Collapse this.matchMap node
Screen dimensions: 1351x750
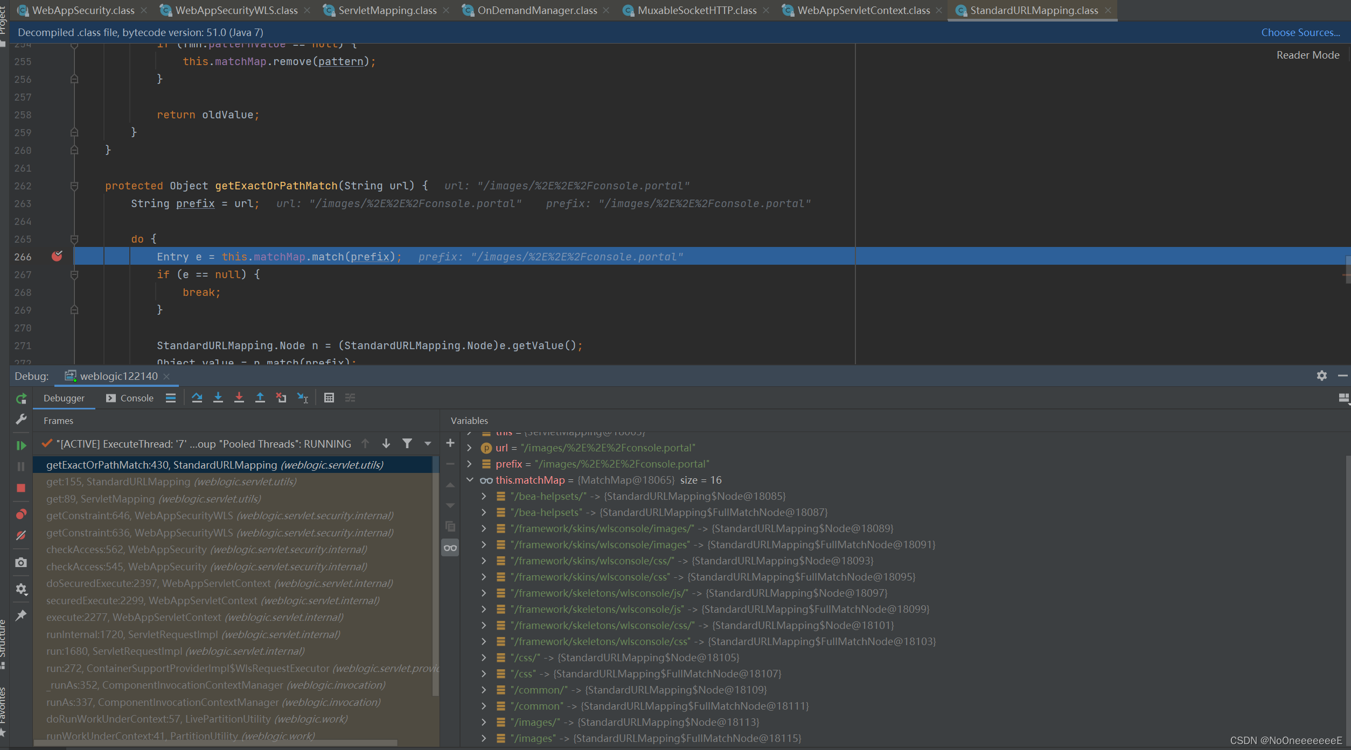tap(469, 480)
